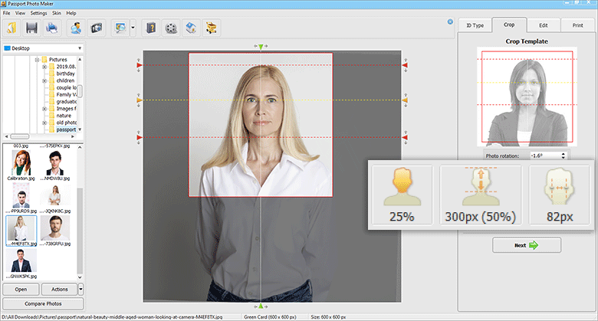Image resolution: width=598 pixels, height=321 pixels.
Task: Click the right red chin line marker
Action: click(x=405, y=137)
